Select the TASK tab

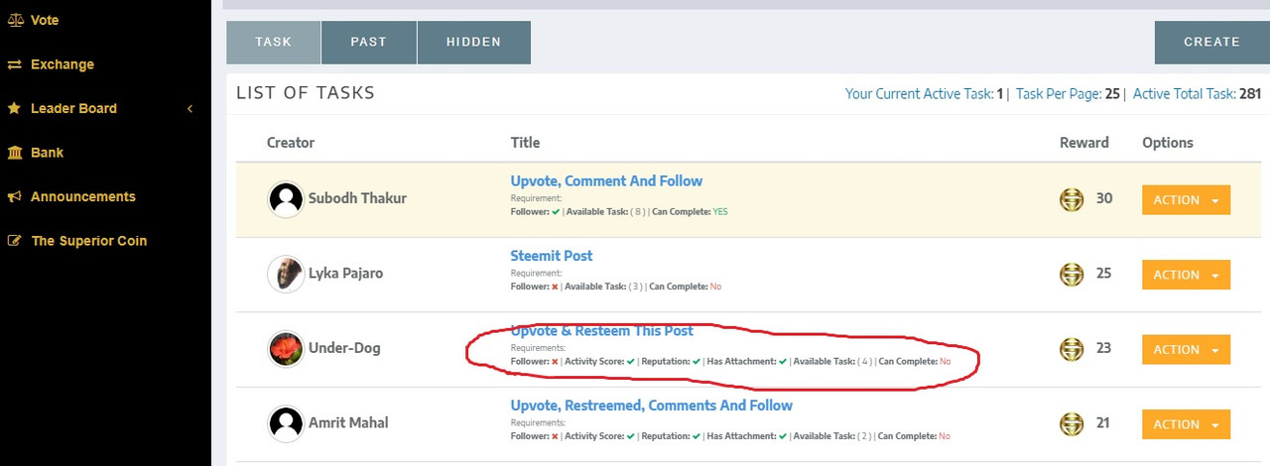[x=273, y=43]
